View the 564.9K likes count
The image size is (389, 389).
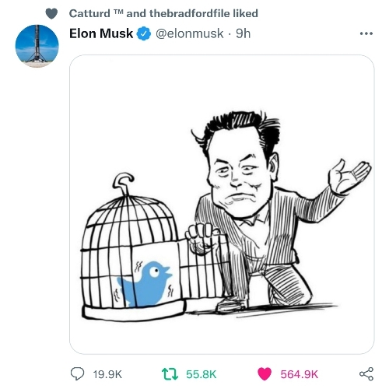point(299,374)
